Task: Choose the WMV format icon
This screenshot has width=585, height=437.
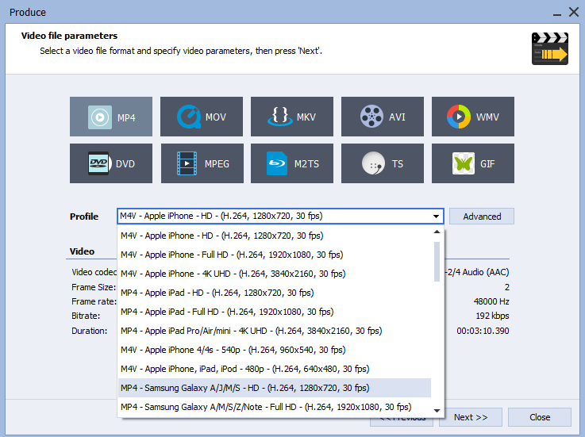Action: pos(458,117)
